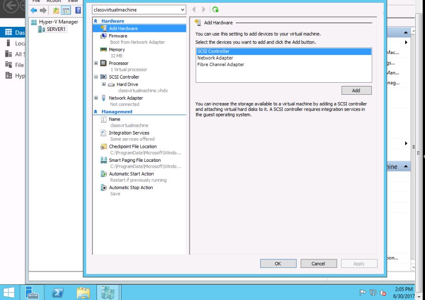Open the Firmware settings
Screen dimensions: 425x300
click(x=118, y=36)
